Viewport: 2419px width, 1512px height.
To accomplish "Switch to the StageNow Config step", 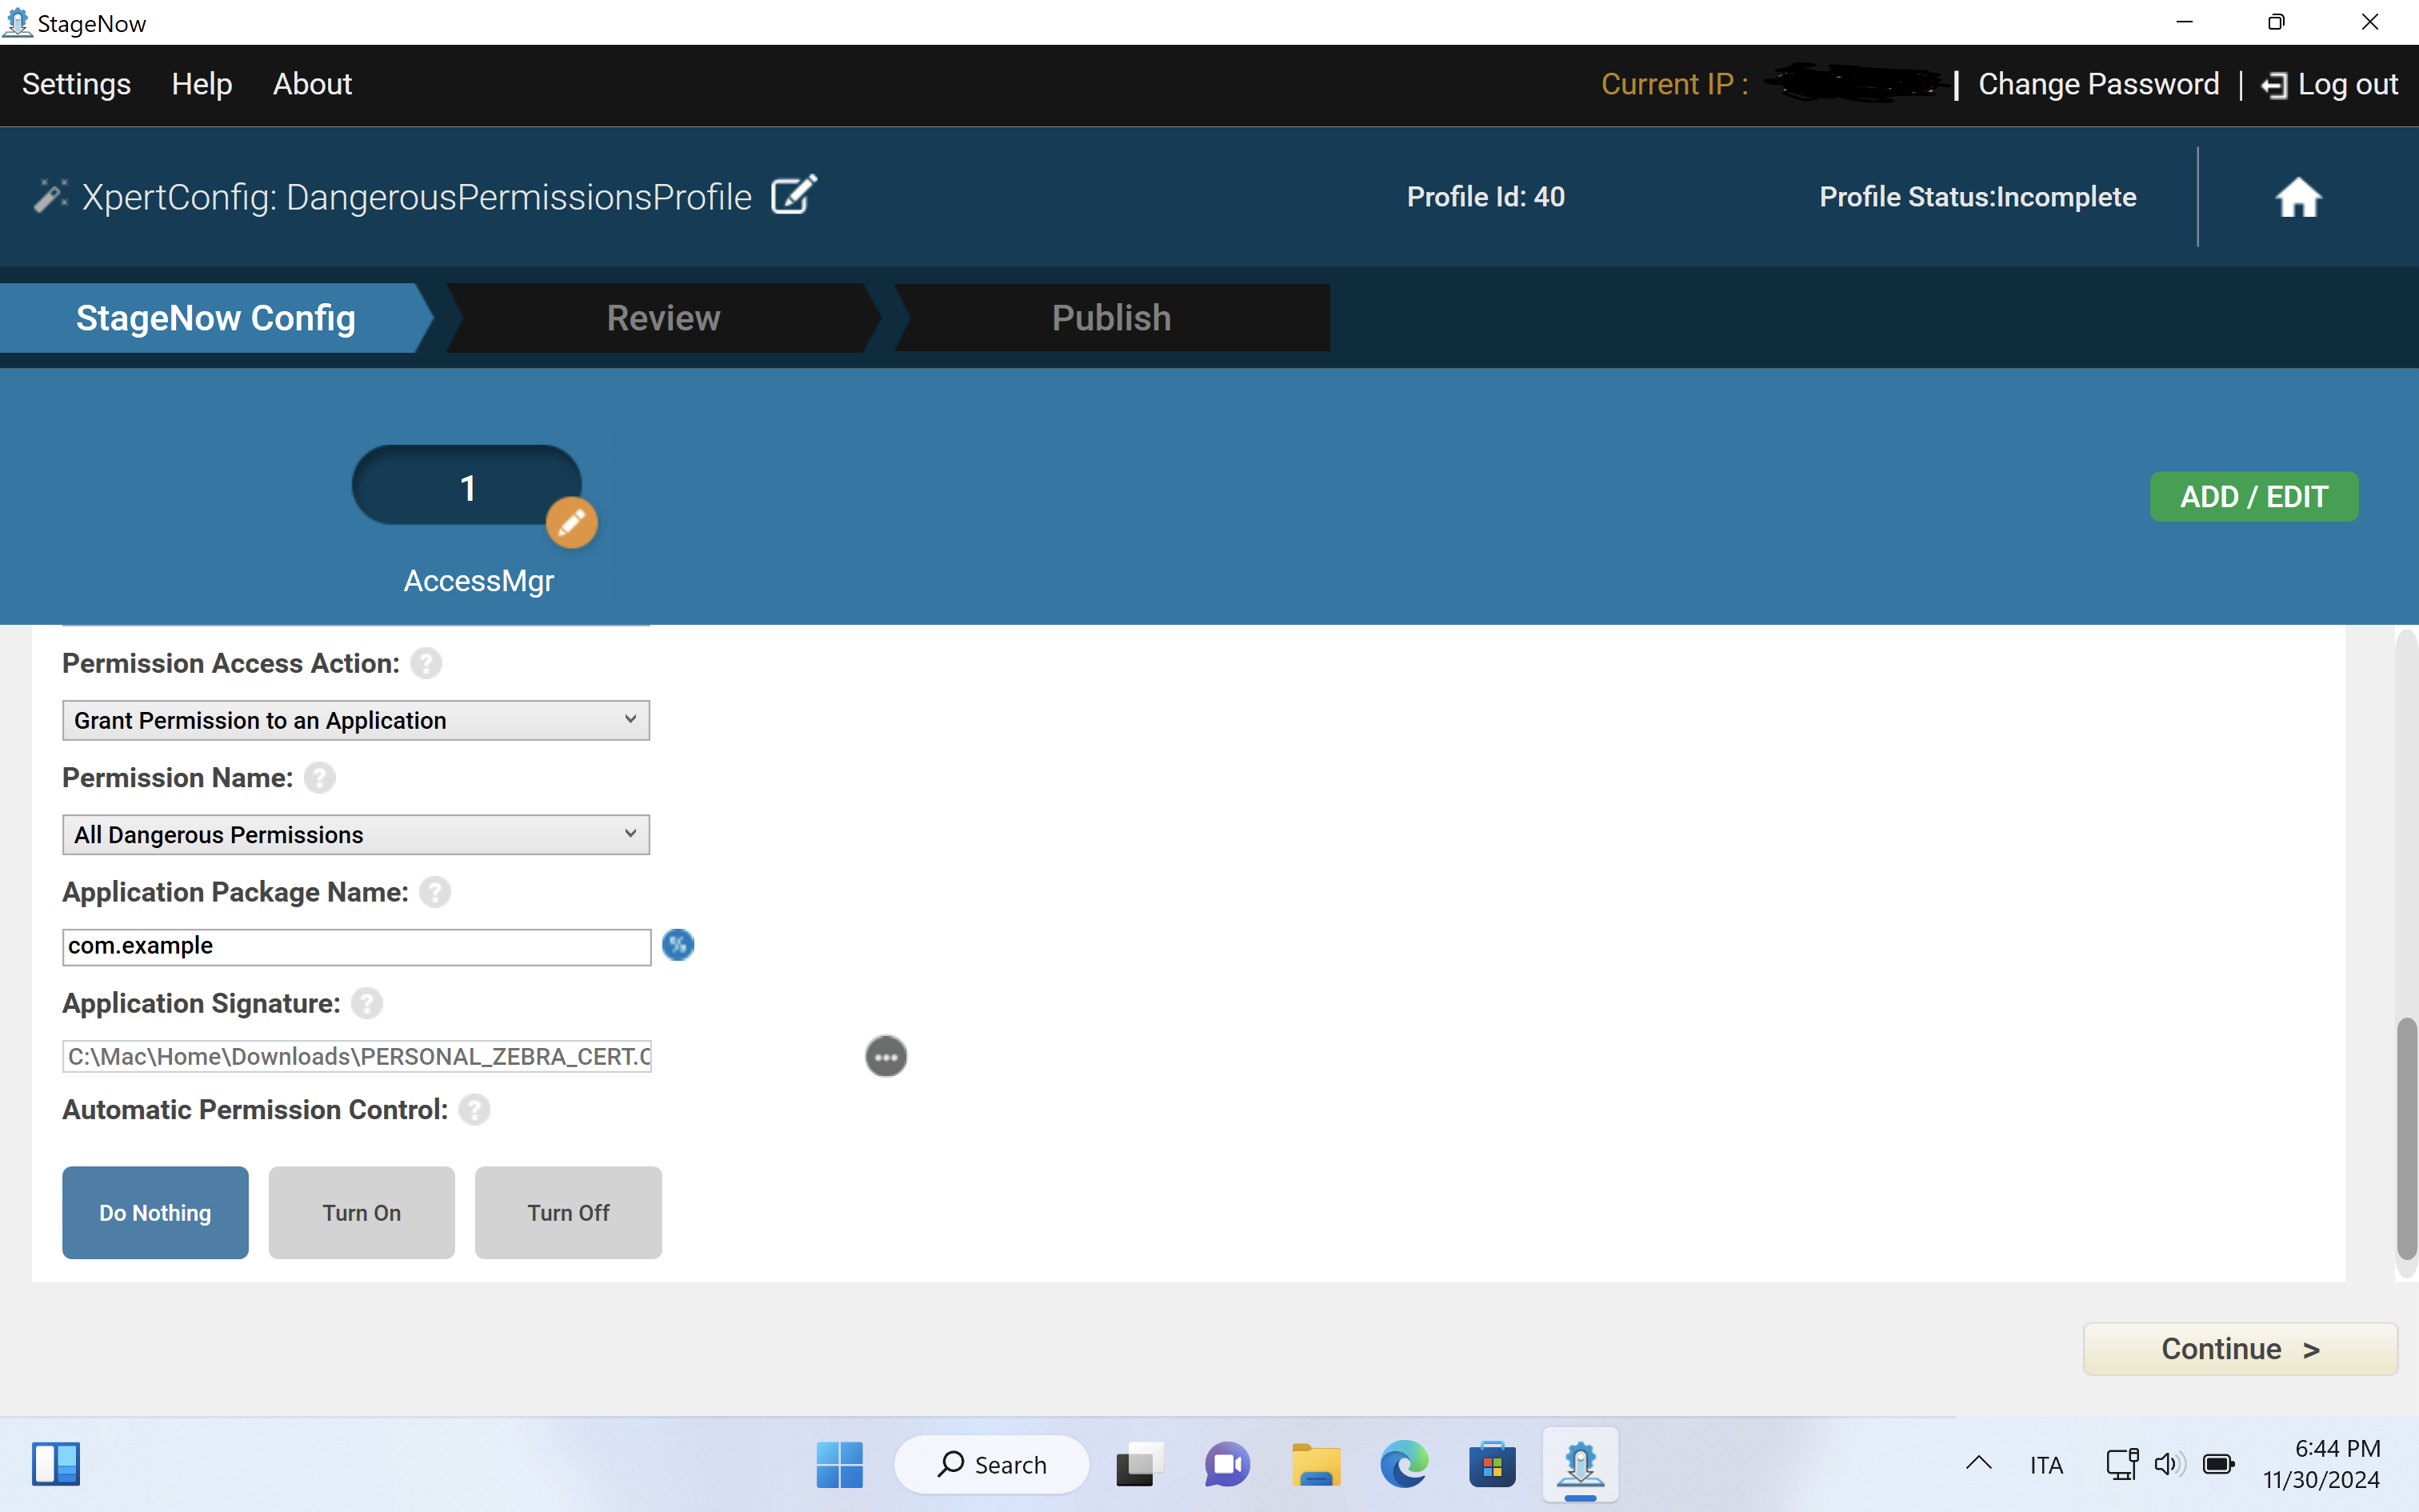I will pos(216,318).
